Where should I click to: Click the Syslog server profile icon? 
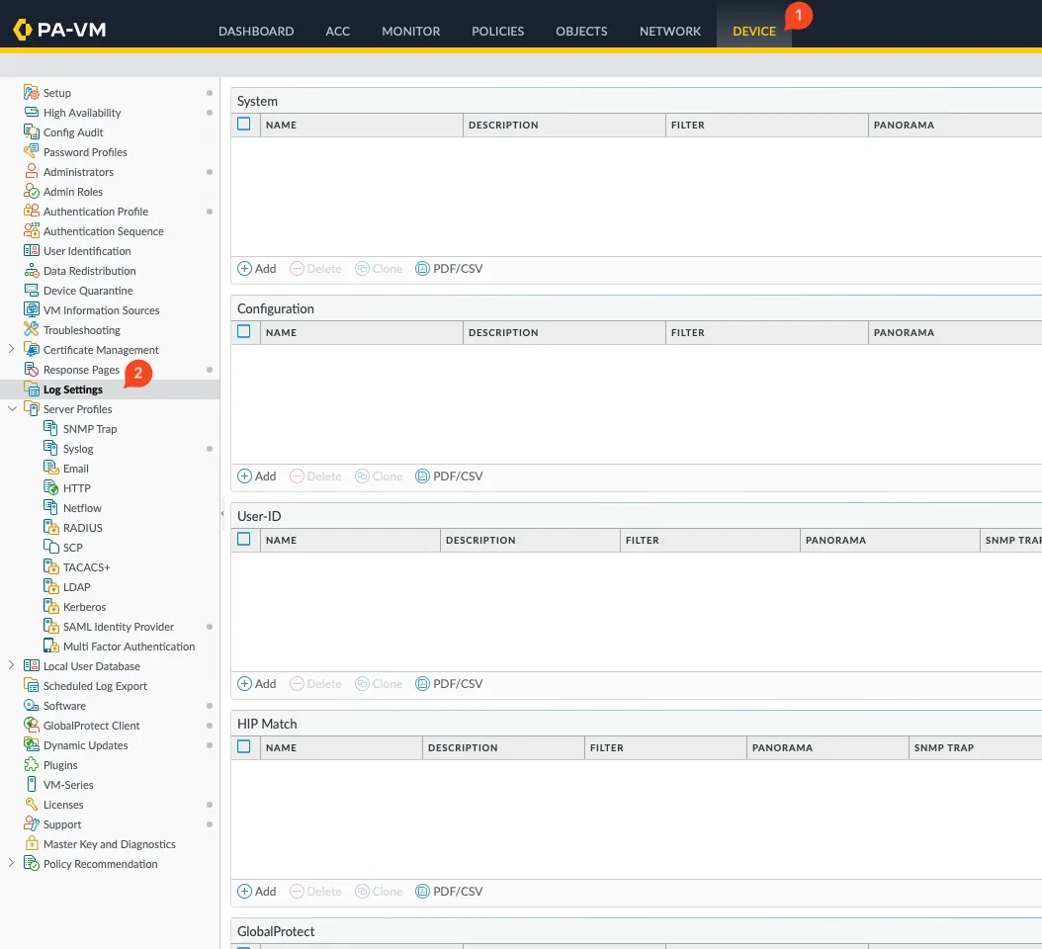click(x=51, y=449)
